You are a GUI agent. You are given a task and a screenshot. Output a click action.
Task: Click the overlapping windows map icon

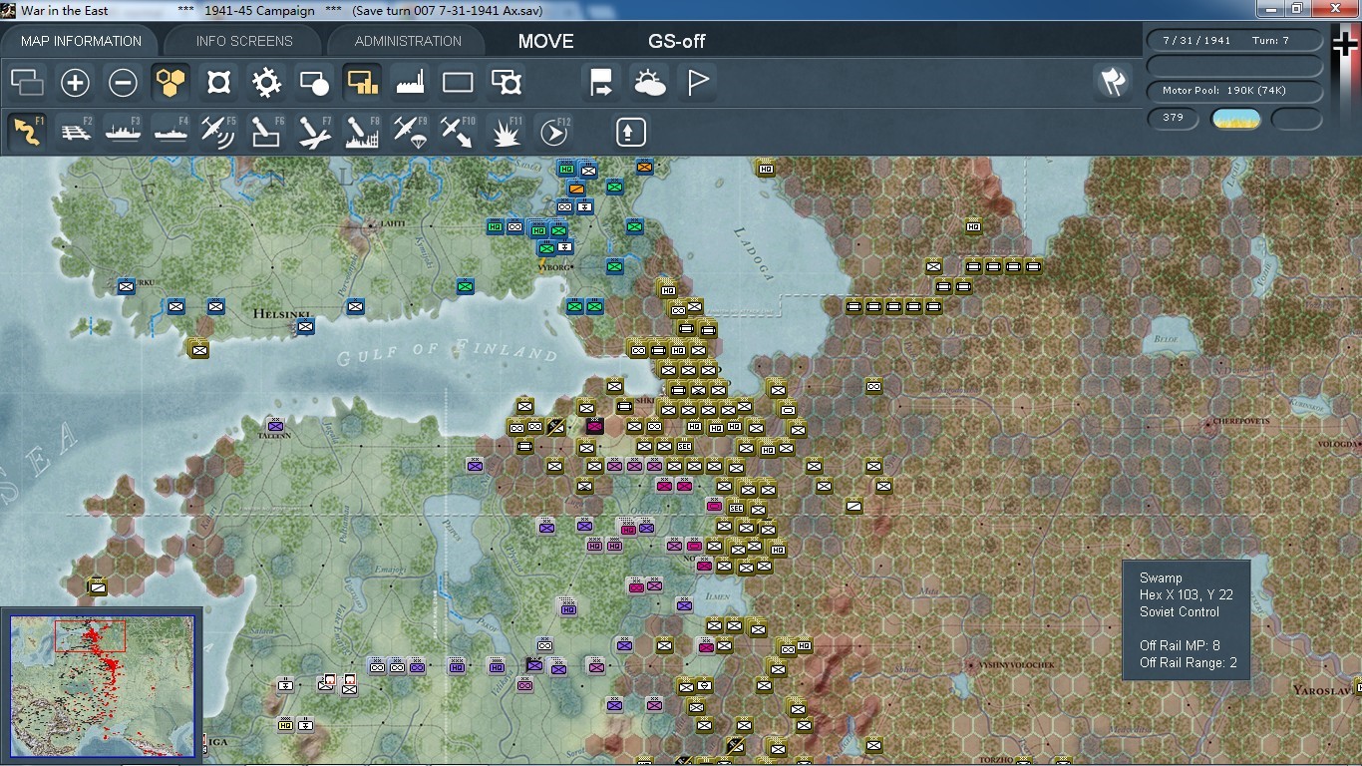pyautogui.click(x=28, y=82)
